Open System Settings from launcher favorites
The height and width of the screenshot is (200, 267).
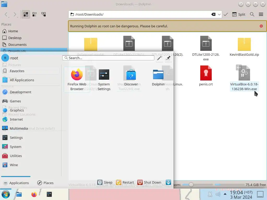[104, 79]
